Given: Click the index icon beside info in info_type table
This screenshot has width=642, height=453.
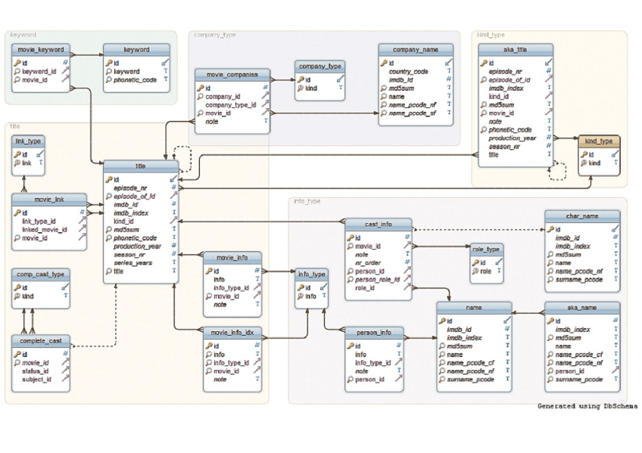Looking at the screenshot, I should point(300,296).
